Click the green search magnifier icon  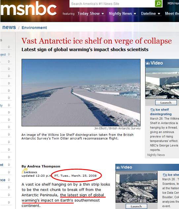(x=158, y=4)
